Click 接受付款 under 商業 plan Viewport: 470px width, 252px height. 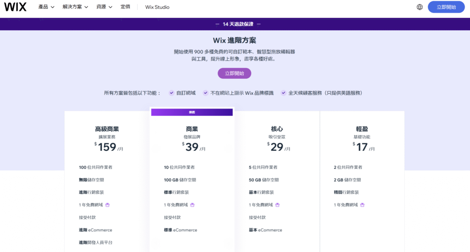tap(173, 217)
